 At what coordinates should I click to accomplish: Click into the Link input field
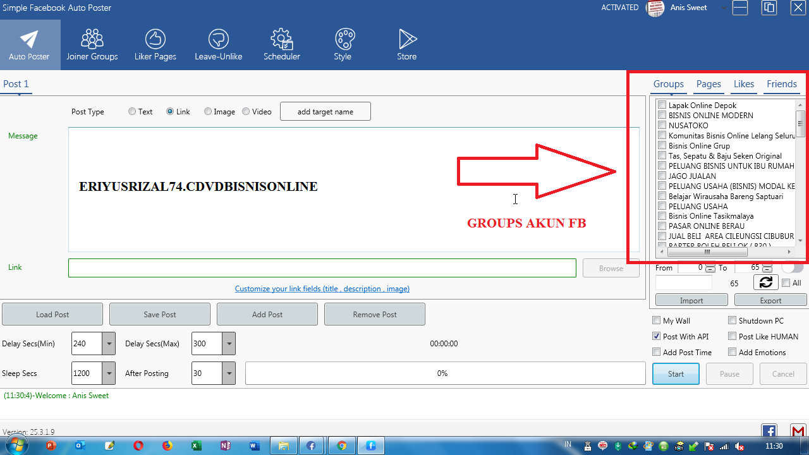322,268
